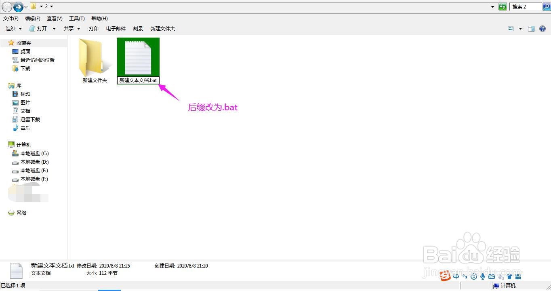
Task: Click 电子邮件 in the toolbar
Action: pos(116,29)
